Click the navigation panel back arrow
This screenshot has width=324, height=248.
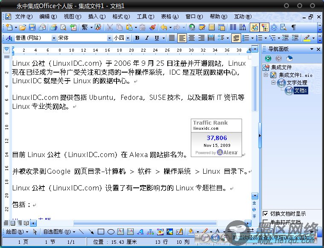click(268, 59)
